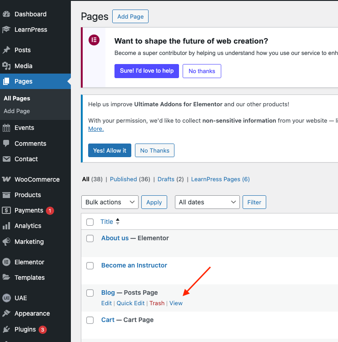
Task: Open LearnPress via its graduation cap icon
Action: coord(6,30)
